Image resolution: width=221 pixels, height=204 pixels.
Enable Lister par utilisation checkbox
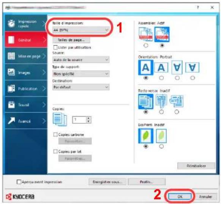tap(55, 47)
